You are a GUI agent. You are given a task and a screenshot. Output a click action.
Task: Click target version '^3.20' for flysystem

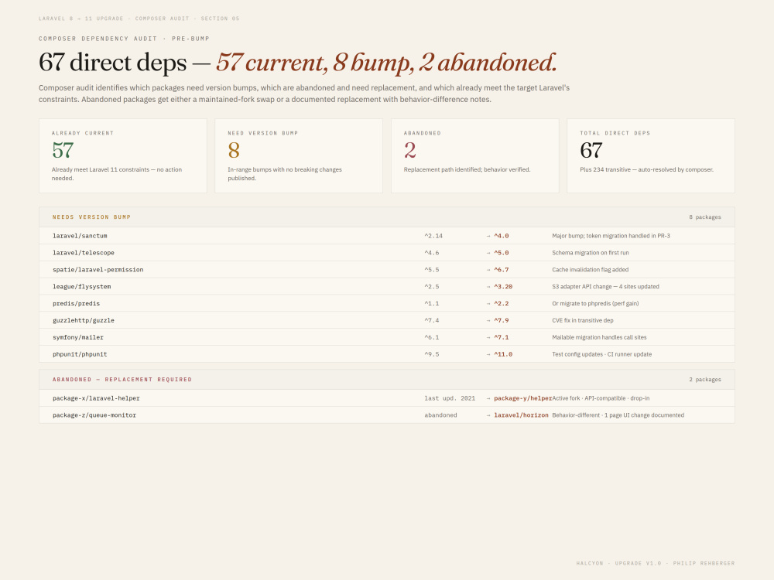click(503, 287)
